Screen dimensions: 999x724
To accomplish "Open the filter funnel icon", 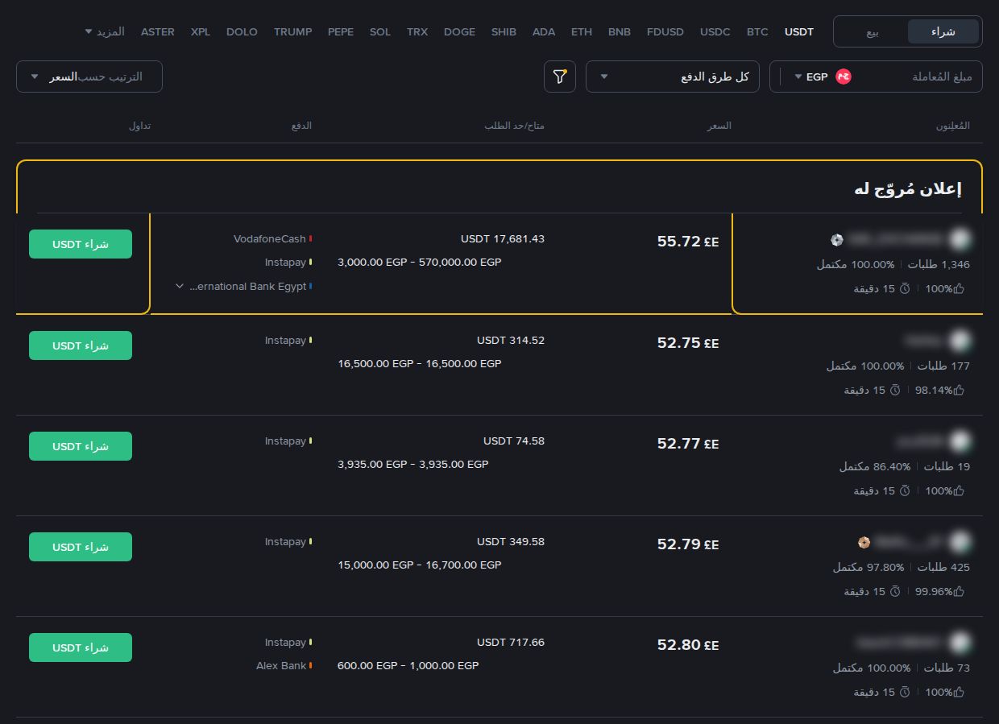I will point(560,77).
